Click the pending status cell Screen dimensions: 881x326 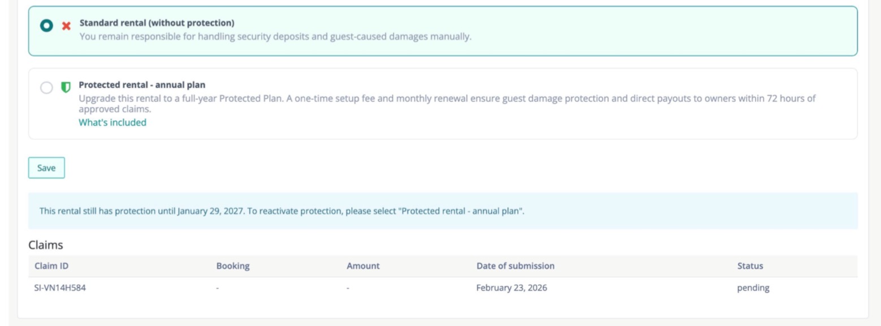tap(753, 288)
